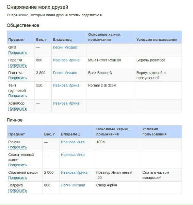Open Лесин Михаил profile in Ледоруб row
Screen dimensions: 193x205
tap(73, 185)
